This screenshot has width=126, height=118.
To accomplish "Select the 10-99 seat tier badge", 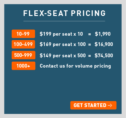I will click(23, 34).
